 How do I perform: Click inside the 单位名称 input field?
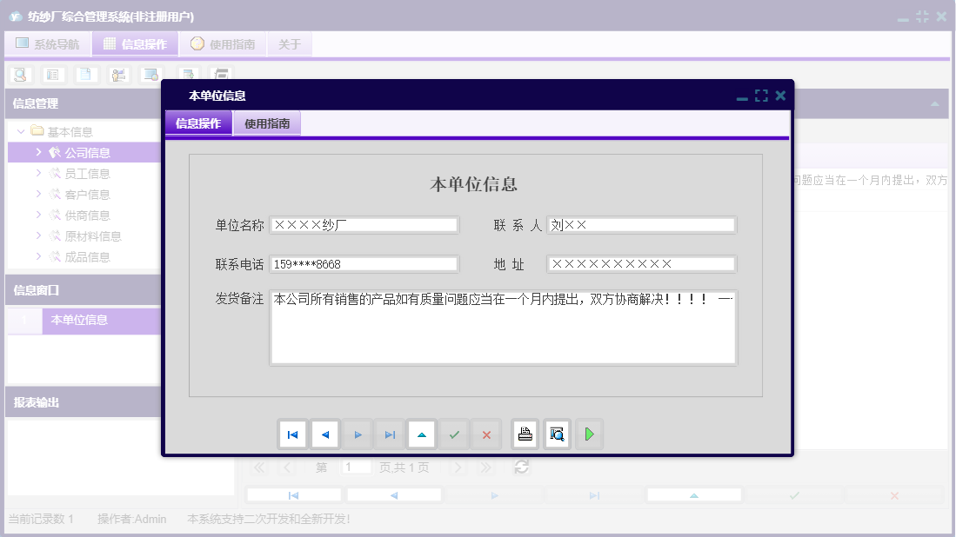click(364, 224)
